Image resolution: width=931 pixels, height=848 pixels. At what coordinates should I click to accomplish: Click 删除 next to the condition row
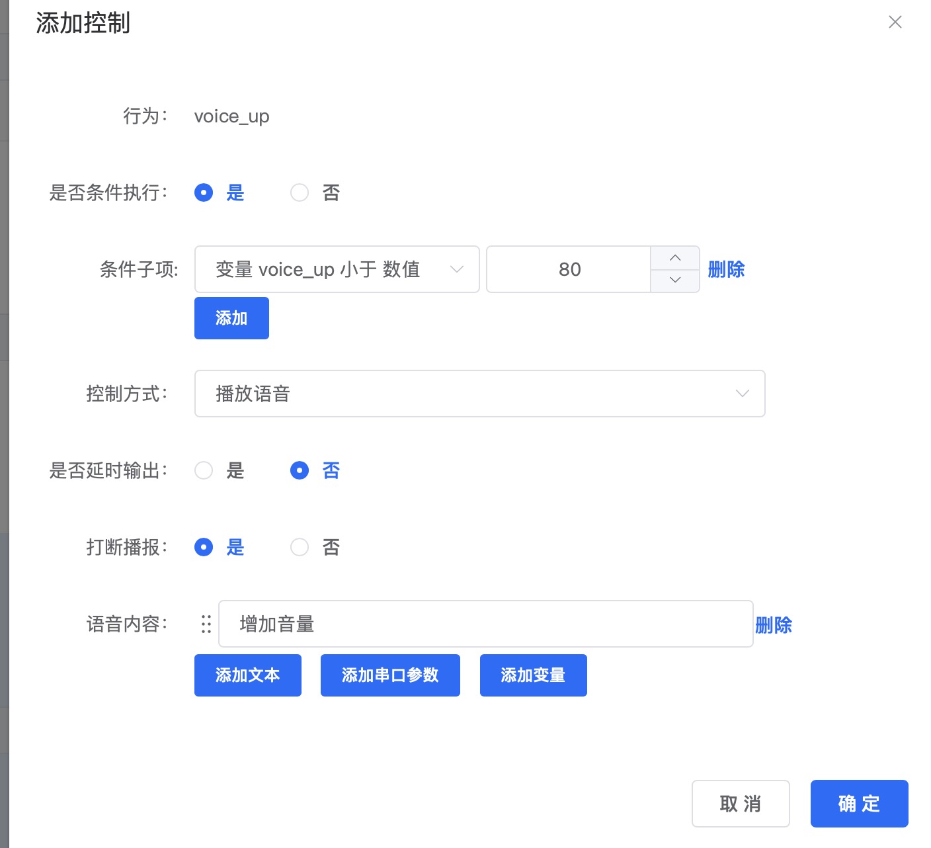click(727, 269)
